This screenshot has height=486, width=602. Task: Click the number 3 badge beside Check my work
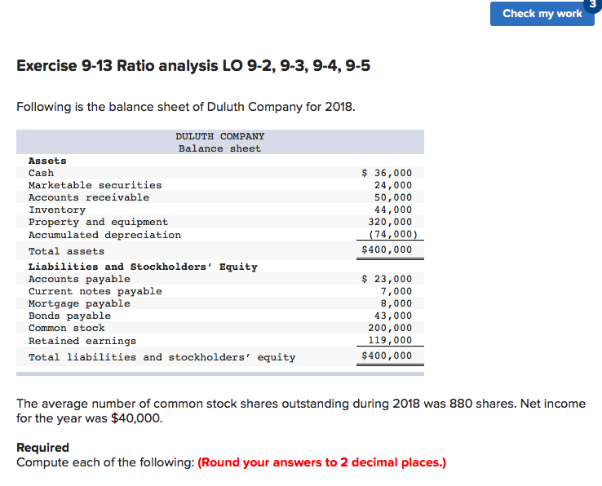[594, 5]
